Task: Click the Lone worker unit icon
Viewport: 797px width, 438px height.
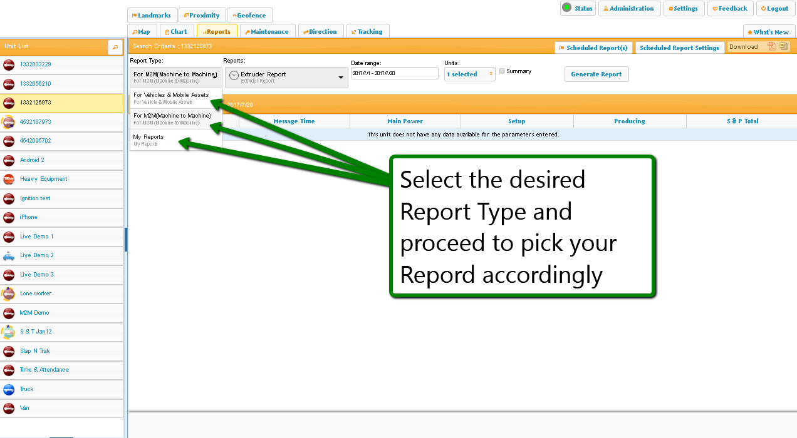Action: pyautogui.click(x=9, y=293)
